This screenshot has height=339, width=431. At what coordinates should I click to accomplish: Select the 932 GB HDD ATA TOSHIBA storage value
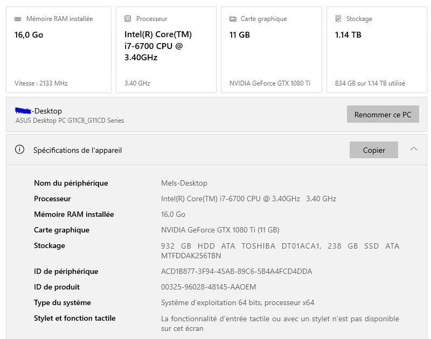click(x=280, y=251)
